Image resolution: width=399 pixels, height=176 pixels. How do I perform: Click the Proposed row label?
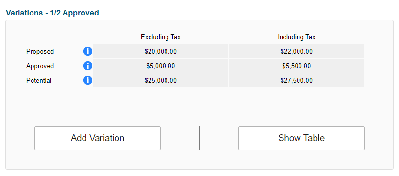40,51
